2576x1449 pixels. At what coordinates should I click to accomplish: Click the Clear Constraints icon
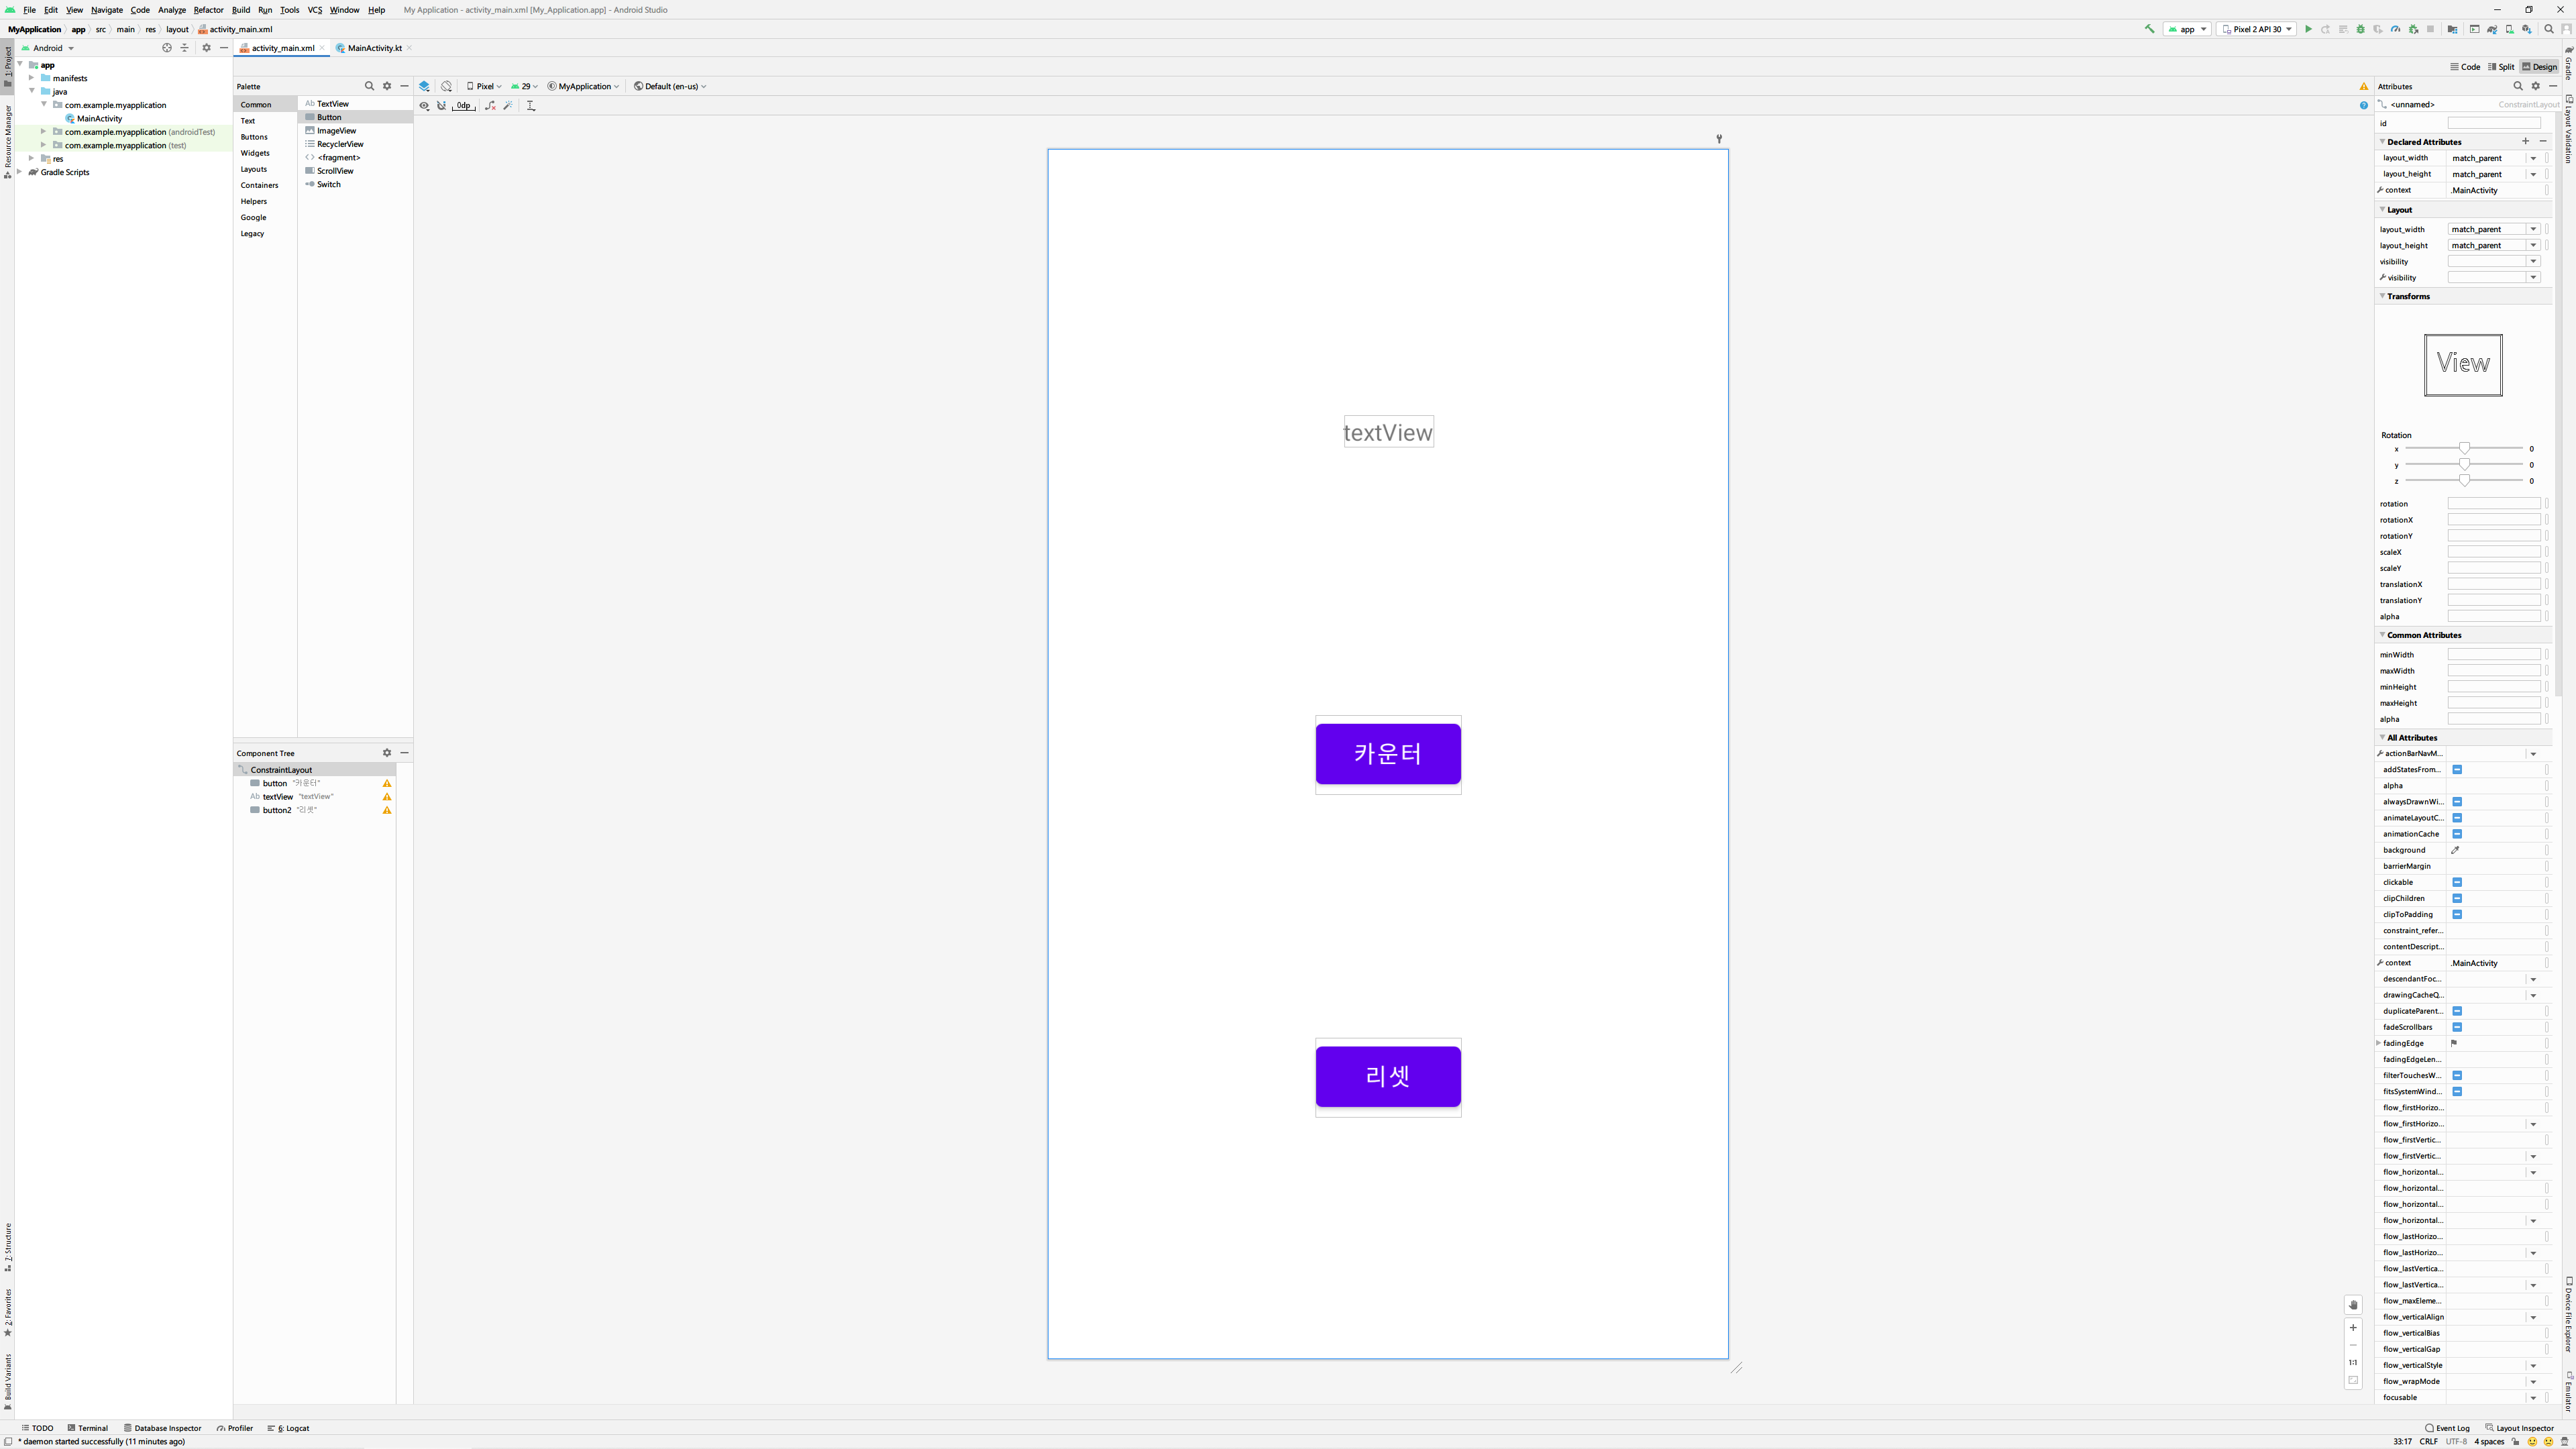(x=490, y=105)
